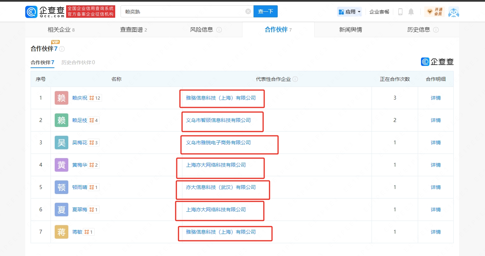This screenshot has height=256, width=485.
Task: Click the VIP badge above 合作伙伴7 heading
Action: pos(55,42)
